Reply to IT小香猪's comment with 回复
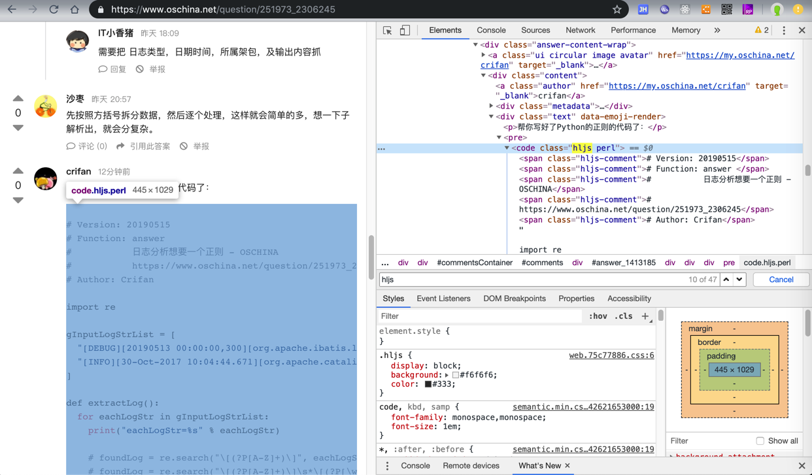This screenshot has height=475, width=812. [x=112, y=69]
